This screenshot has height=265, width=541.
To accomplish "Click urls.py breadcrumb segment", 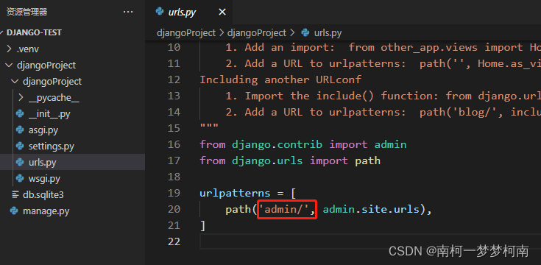I will tap(328, 33).
